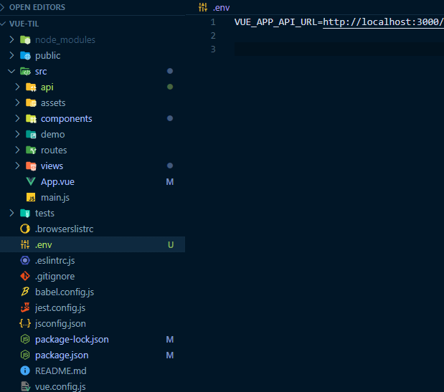444x392 pixels.
Task: Click the tests folder icon
Action: 25,214
